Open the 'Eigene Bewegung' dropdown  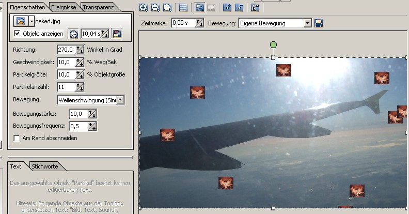coord(308,23)
